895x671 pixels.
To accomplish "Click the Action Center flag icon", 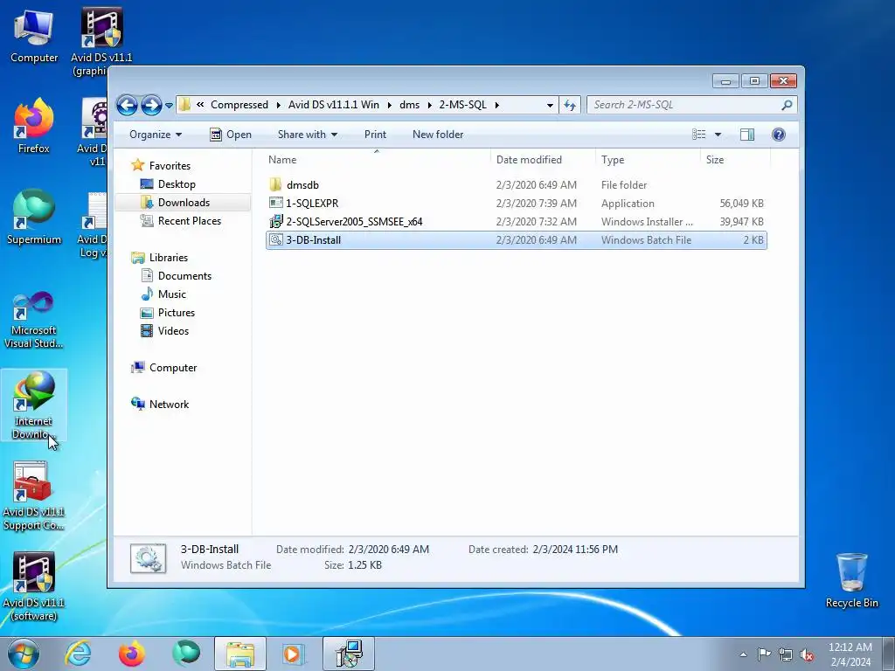I will tap(764, 654).
